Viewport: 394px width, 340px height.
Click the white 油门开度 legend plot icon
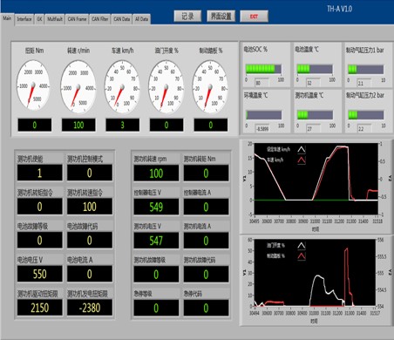tap(302, 246)
